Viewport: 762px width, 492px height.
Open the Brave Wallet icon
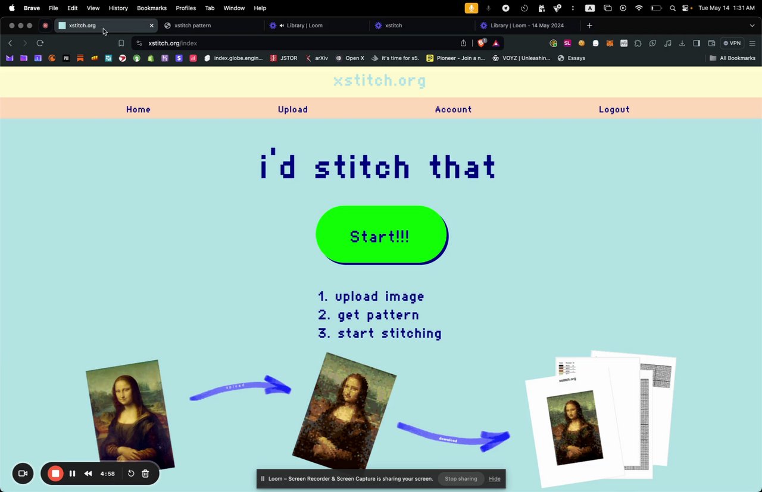(711, 43)
